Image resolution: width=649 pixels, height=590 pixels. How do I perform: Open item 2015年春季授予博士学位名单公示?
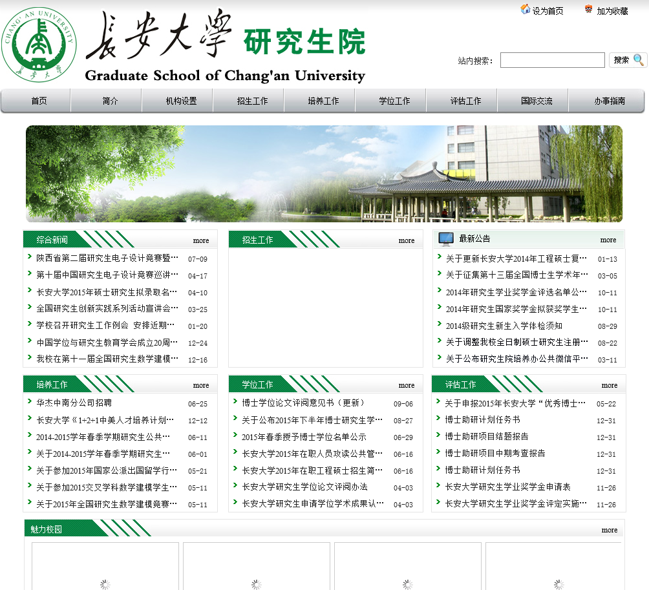tap(304, 437)
